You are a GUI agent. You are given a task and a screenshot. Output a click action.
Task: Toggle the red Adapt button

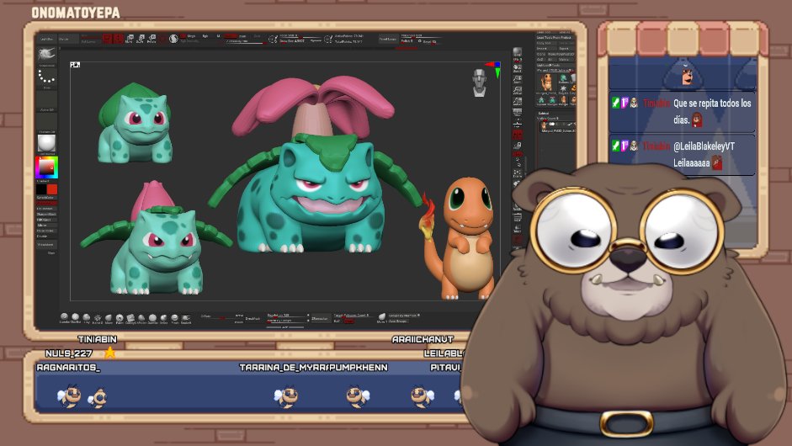tap(348, 321)
